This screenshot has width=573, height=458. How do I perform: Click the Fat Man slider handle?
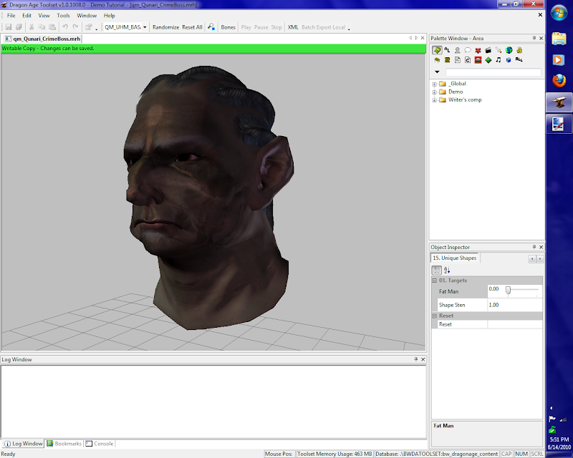click(508, 290)
